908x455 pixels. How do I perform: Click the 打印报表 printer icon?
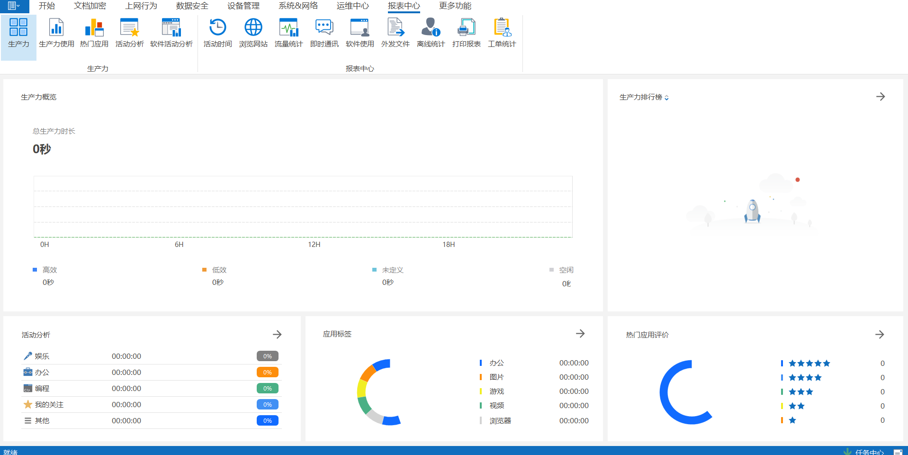(x=466, y=33)
